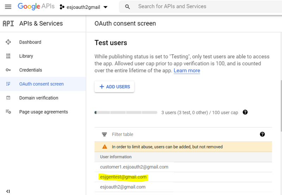The width and height of the screenshot is (282, 195).
Task: Click the Credentials key icon
Action: tap(8, 70)
